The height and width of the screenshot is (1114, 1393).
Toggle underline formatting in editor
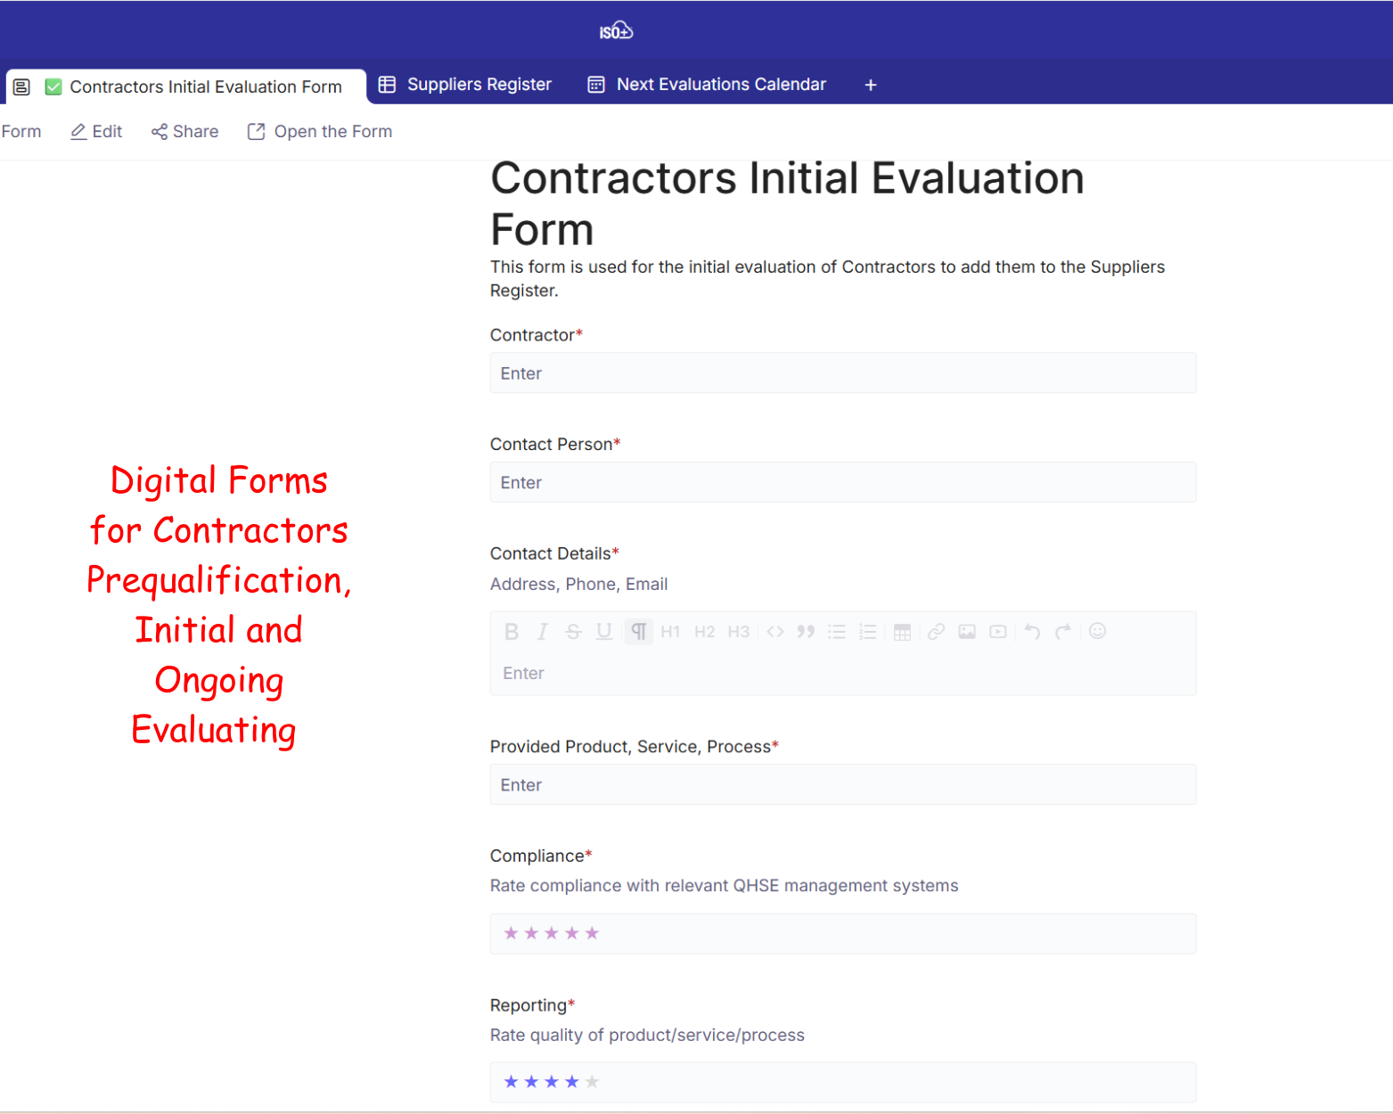click(x=604, y=632)
